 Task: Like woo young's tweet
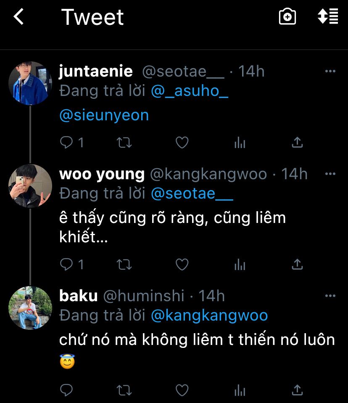pyautogui.click(x=182, y=264)
